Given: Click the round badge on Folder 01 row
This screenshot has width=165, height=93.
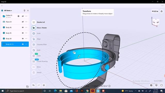Looking at the screenshot, I should (19, 16).
